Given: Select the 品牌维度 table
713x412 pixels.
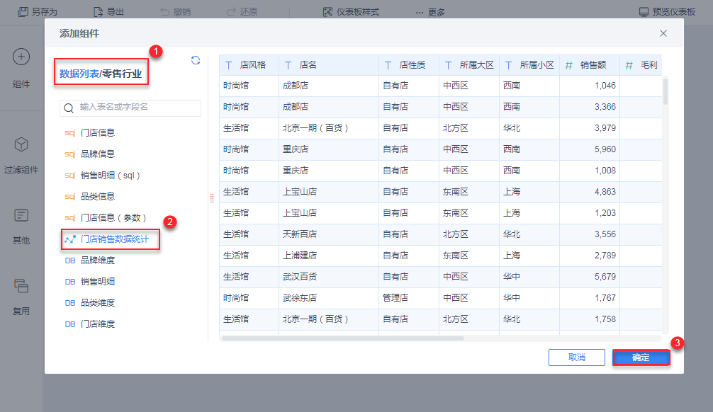Looking at the screenshot, I should (x=98, y=261).
